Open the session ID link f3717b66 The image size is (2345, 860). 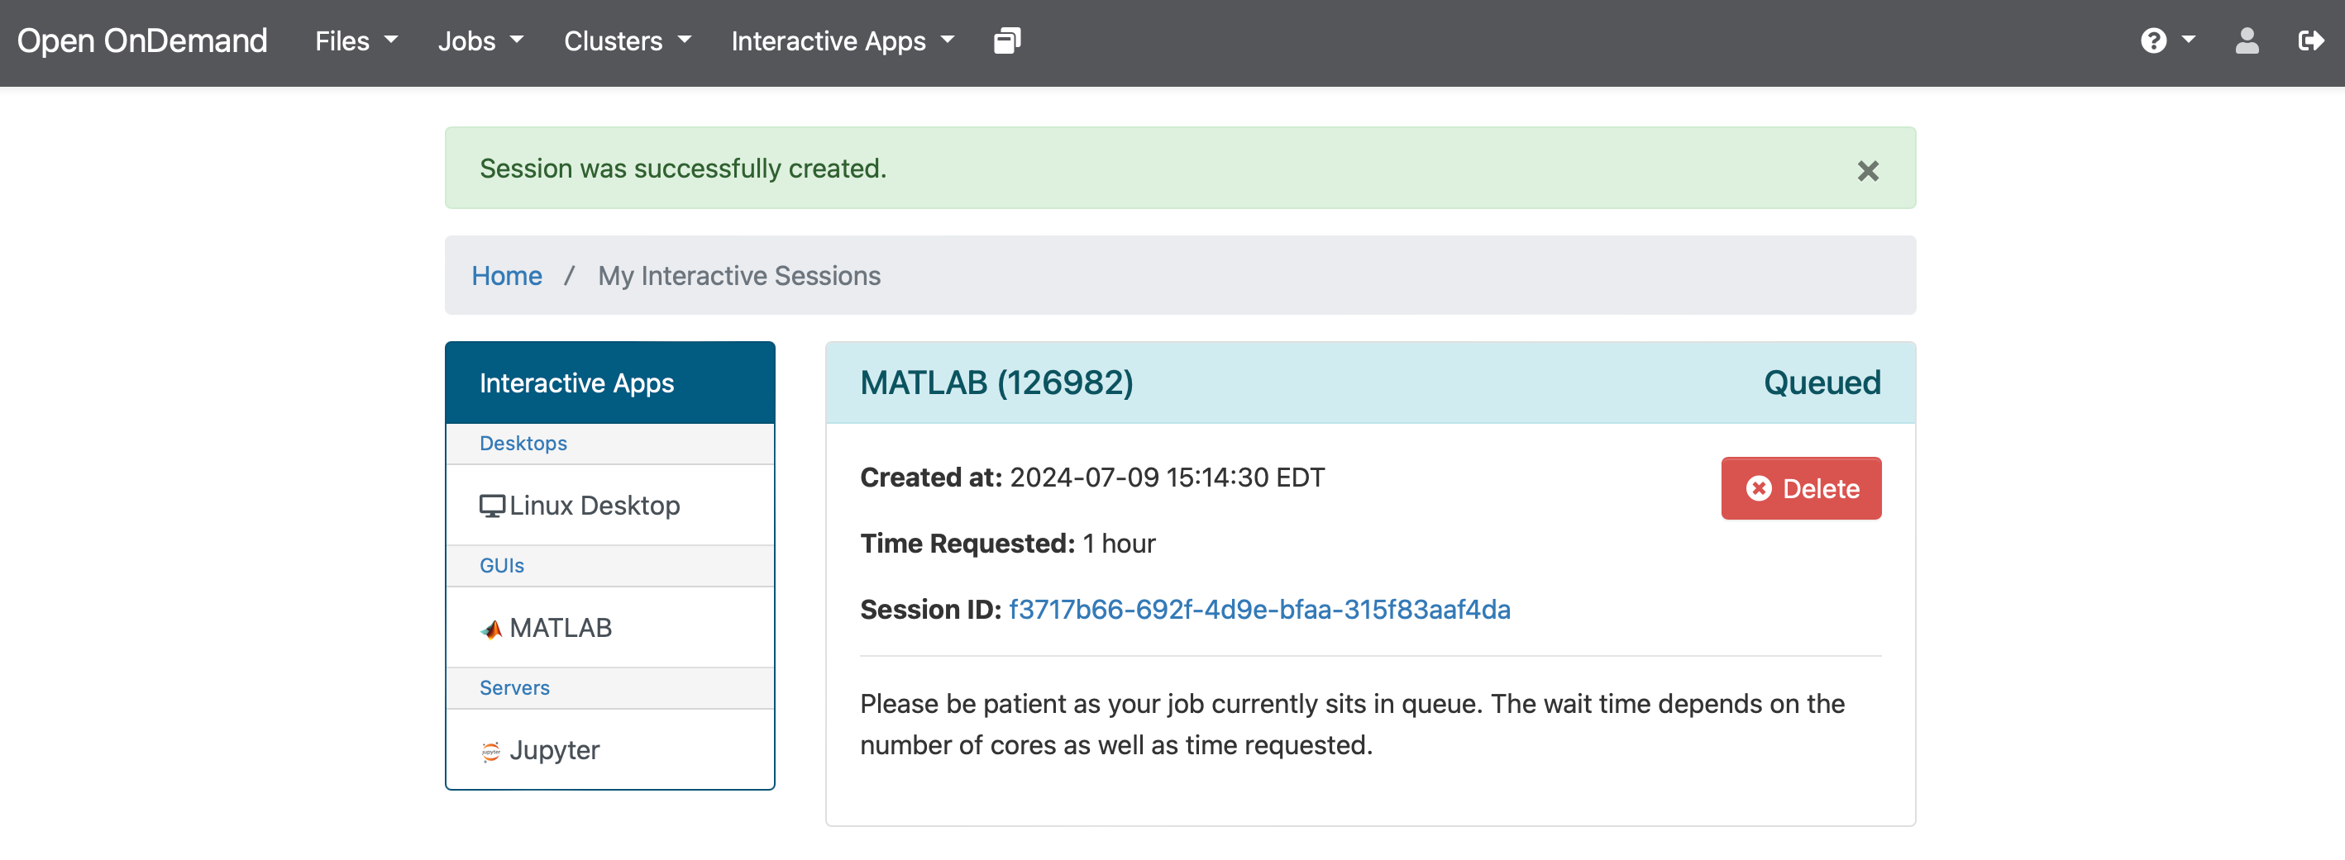pyautogui.click(x=1259, y=609)
